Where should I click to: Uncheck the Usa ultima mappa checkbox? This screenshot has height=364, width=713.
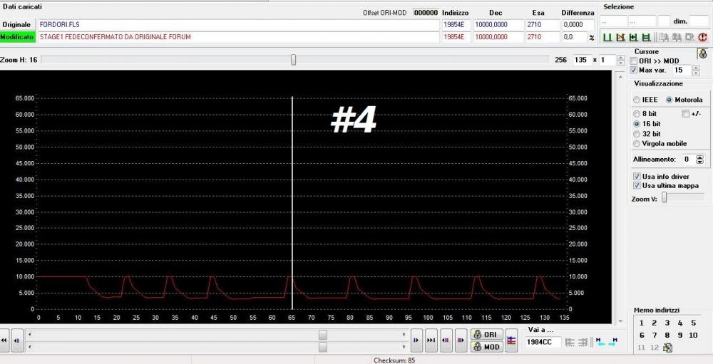(x=637, y=185)
